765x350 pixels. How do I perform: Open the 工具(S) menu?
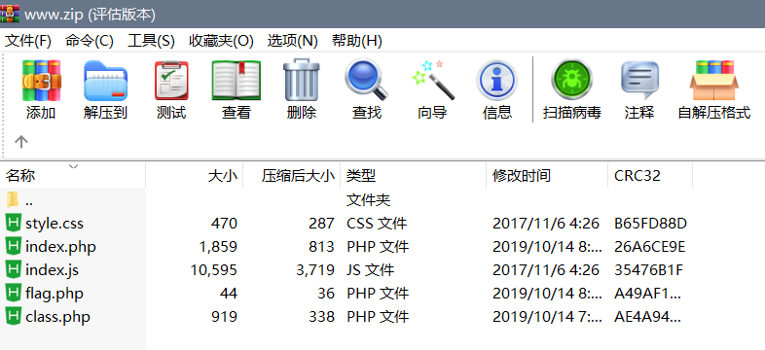click(x=151, y=41)
